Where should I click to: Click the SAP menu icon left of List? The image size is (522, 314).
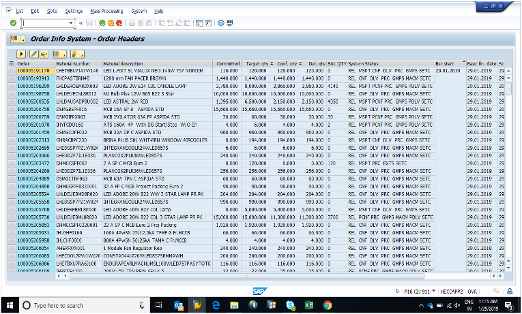pos(9,11)
